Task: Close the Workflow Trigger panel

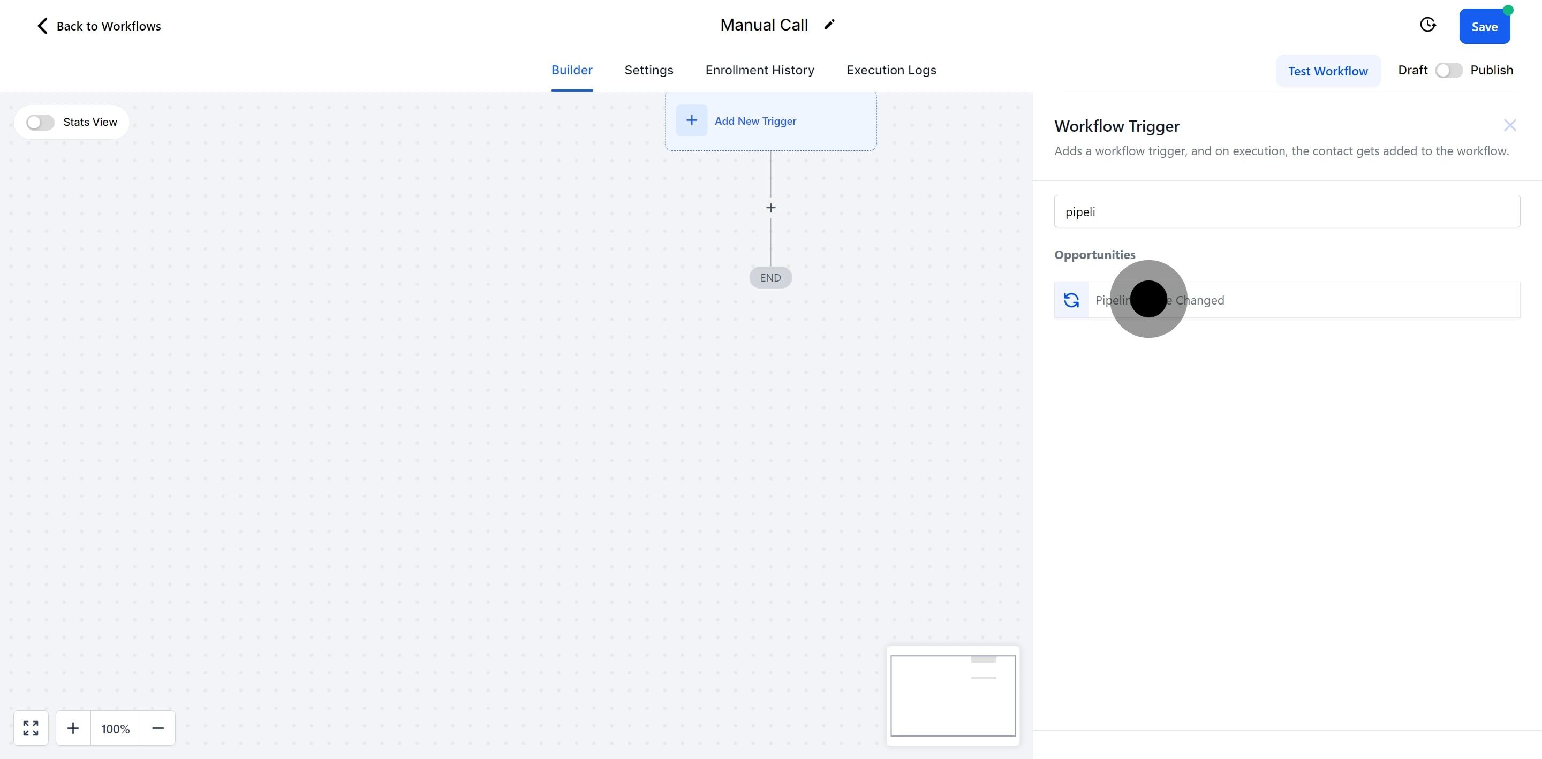Action: point(1511,125)
